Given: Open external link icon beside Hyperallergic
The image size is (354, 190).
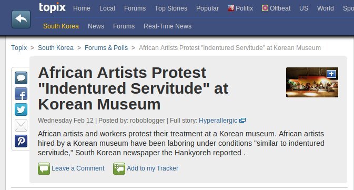Looking at the screenshot, I should pos(242,121).
